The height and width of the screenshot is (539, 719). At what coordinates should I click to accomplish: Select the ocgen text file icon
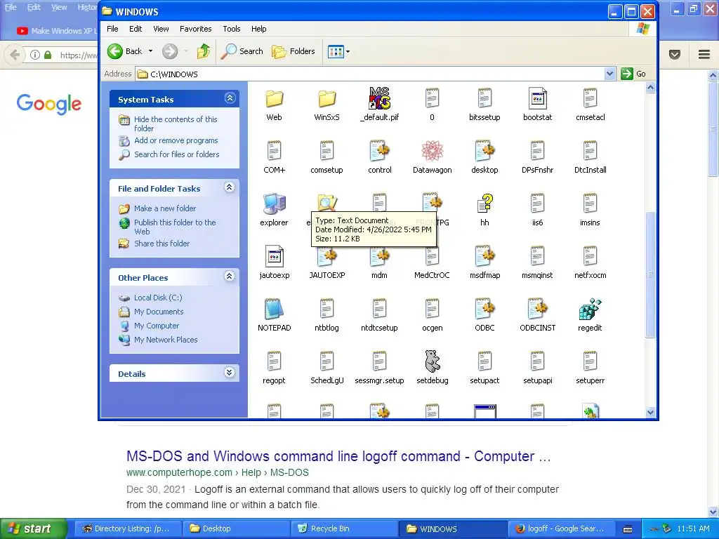tap(432, 309)
